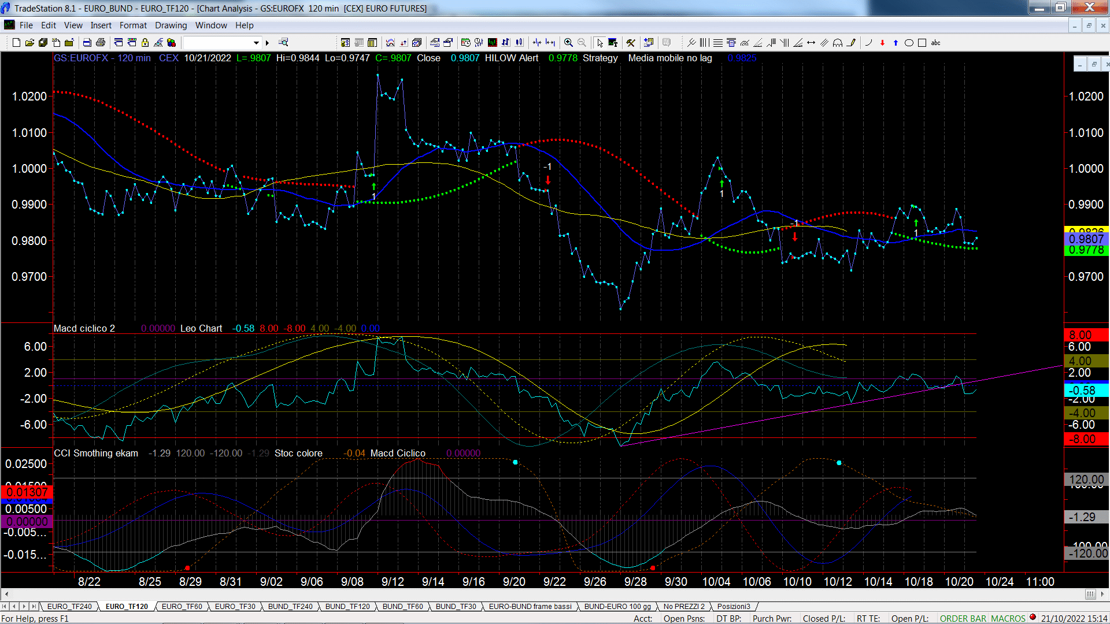Viewport: 1110px width, 624px height.
Task: Click the Stoc colore indicator label
Action: click(x=298, y=453)
